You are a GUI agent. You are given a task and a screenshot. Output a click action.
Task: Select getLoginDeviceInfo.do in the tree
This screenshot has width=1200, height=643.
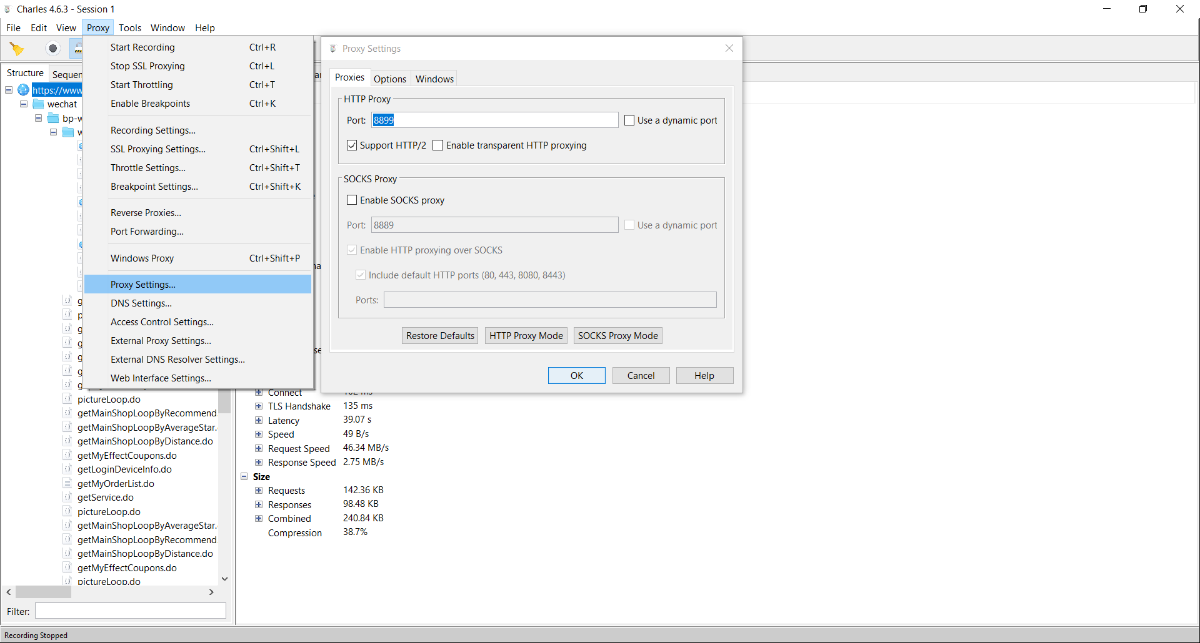pos(124,469)
